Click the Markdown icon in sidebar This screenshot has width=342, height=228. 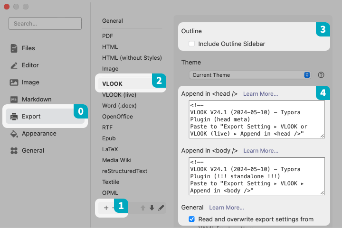[x=14, y=100]
